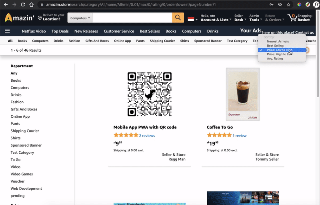Select Gifts And Boxes category tab
This screenshot has width=320, height=205.
[x=97, y=41]
